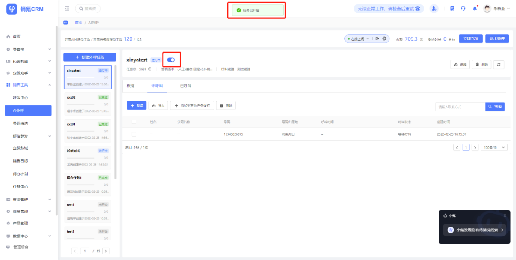Viewport: 516px width, 260px height.
Task: Expand the 交易管理 sidebar menu
Action: [x=50, y=211]
